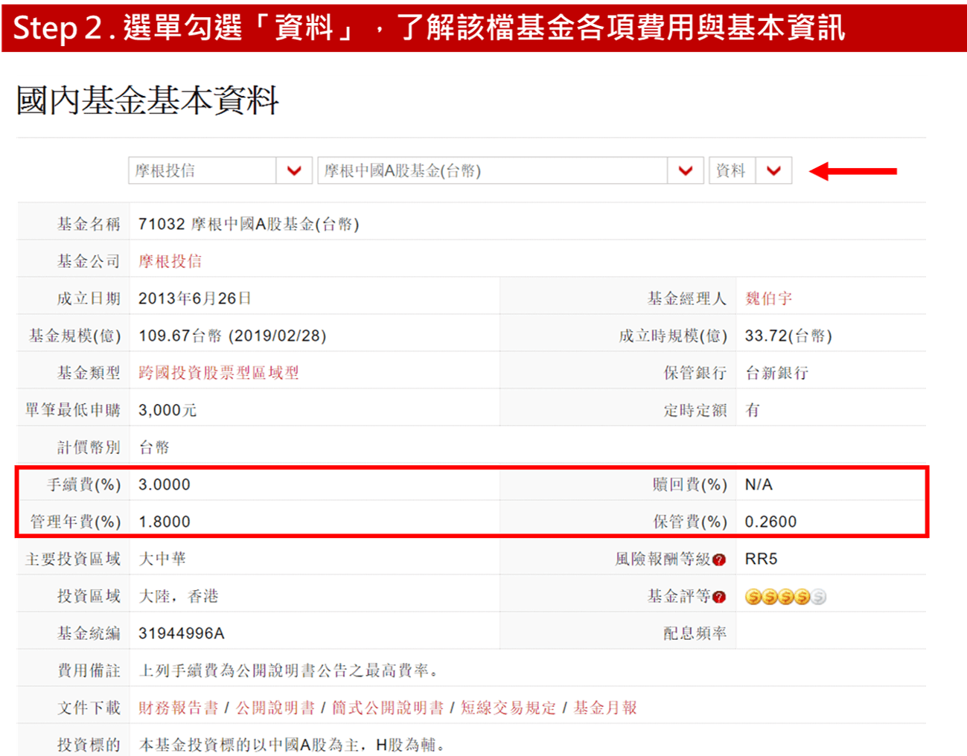Follow the 跨國投資股票型區域型 fund type link

click(218, 373)
